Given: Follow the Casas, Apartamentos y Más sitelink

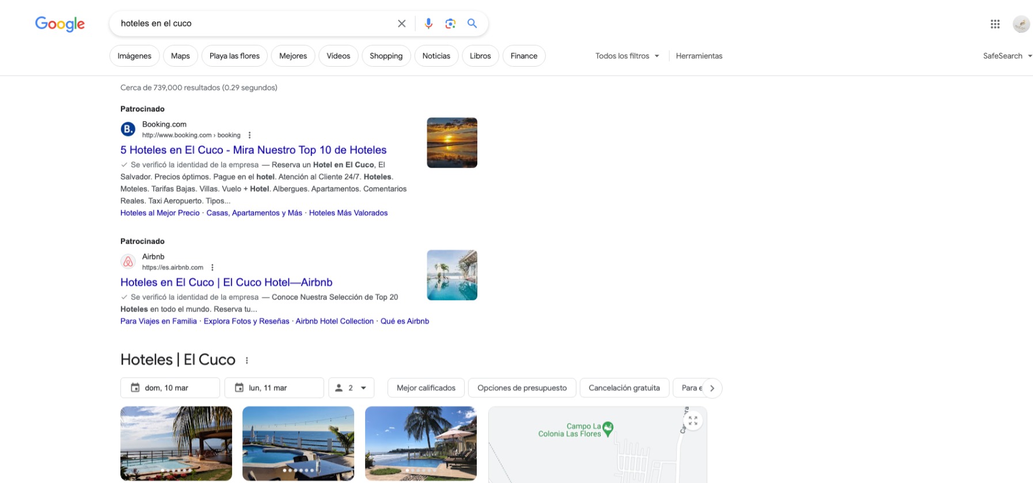Looking at the screenshot, I should (x=255, y=213).
